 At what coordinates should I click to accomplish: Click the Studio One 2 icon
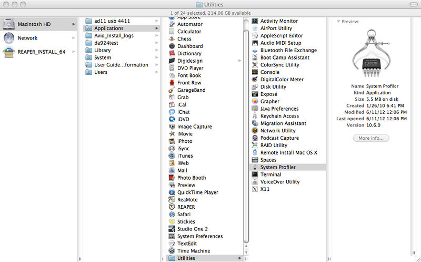pos(172,229)
